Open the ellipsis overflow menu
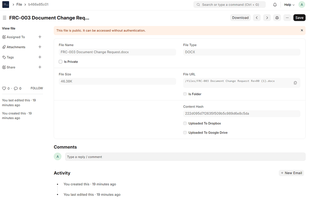 point(287,18)
